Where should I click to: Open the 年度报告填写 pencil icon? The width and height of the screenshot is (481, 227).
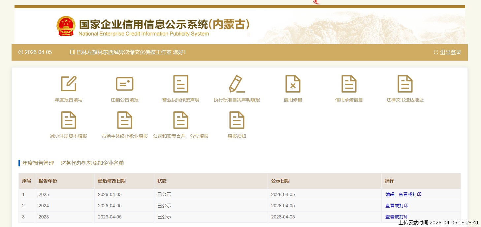69,84
